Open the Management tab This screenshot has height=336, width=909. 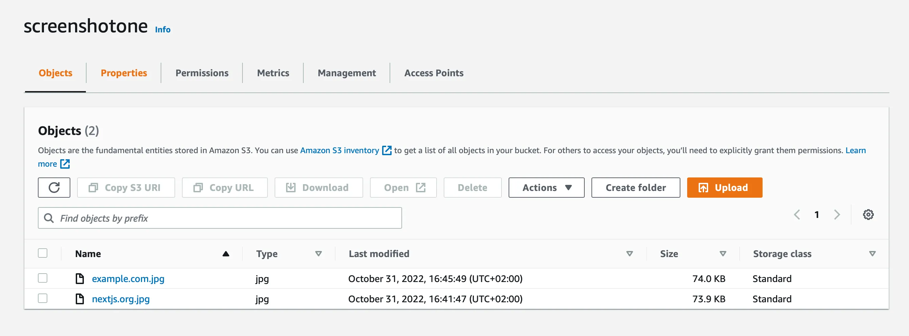click(x=347, y=73)
